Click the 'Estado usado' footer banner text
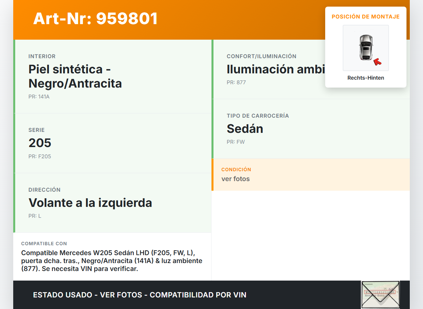The width and height of the screenshot is (423, 309). point(140,295)
